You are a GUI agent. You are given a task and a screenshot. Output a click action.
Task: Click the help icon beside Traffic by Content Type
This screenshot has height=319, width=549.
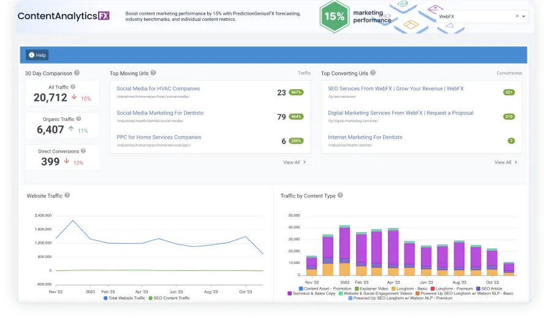coord(341,196)
